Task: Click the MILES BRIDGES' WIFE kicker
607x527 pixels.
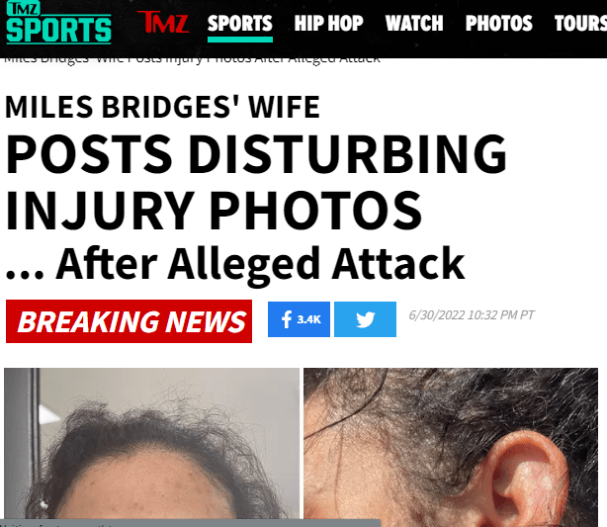Action: pyautogui.click(x=162, y=107)
